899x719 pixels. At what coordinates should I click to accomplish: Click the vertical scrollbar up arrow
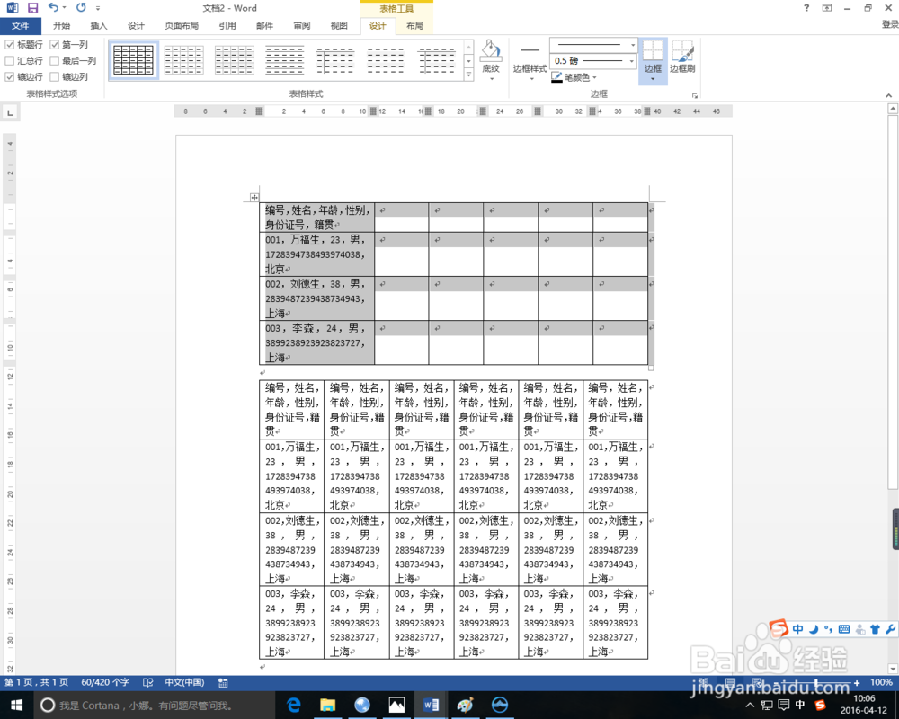[x=893, y=109]
